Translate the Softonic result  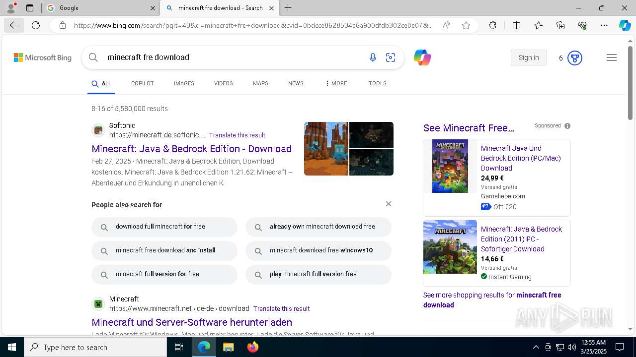(237, 135)
